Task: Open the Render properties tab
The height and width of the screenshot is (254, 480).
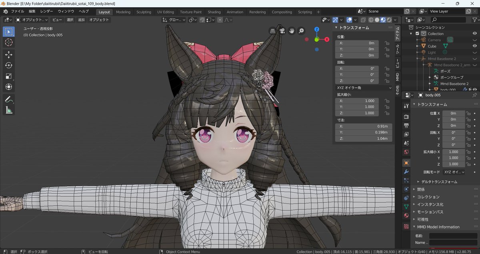Action: [406, 116]
